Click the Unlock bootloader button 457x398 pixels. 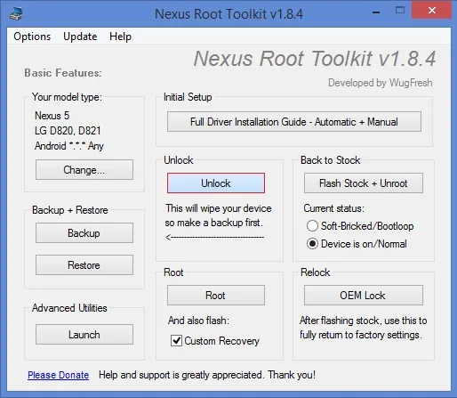click(216, 183)
